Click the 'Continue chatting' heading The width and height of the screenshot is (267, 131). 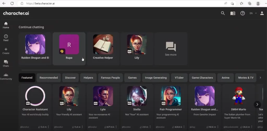(31, 27)
